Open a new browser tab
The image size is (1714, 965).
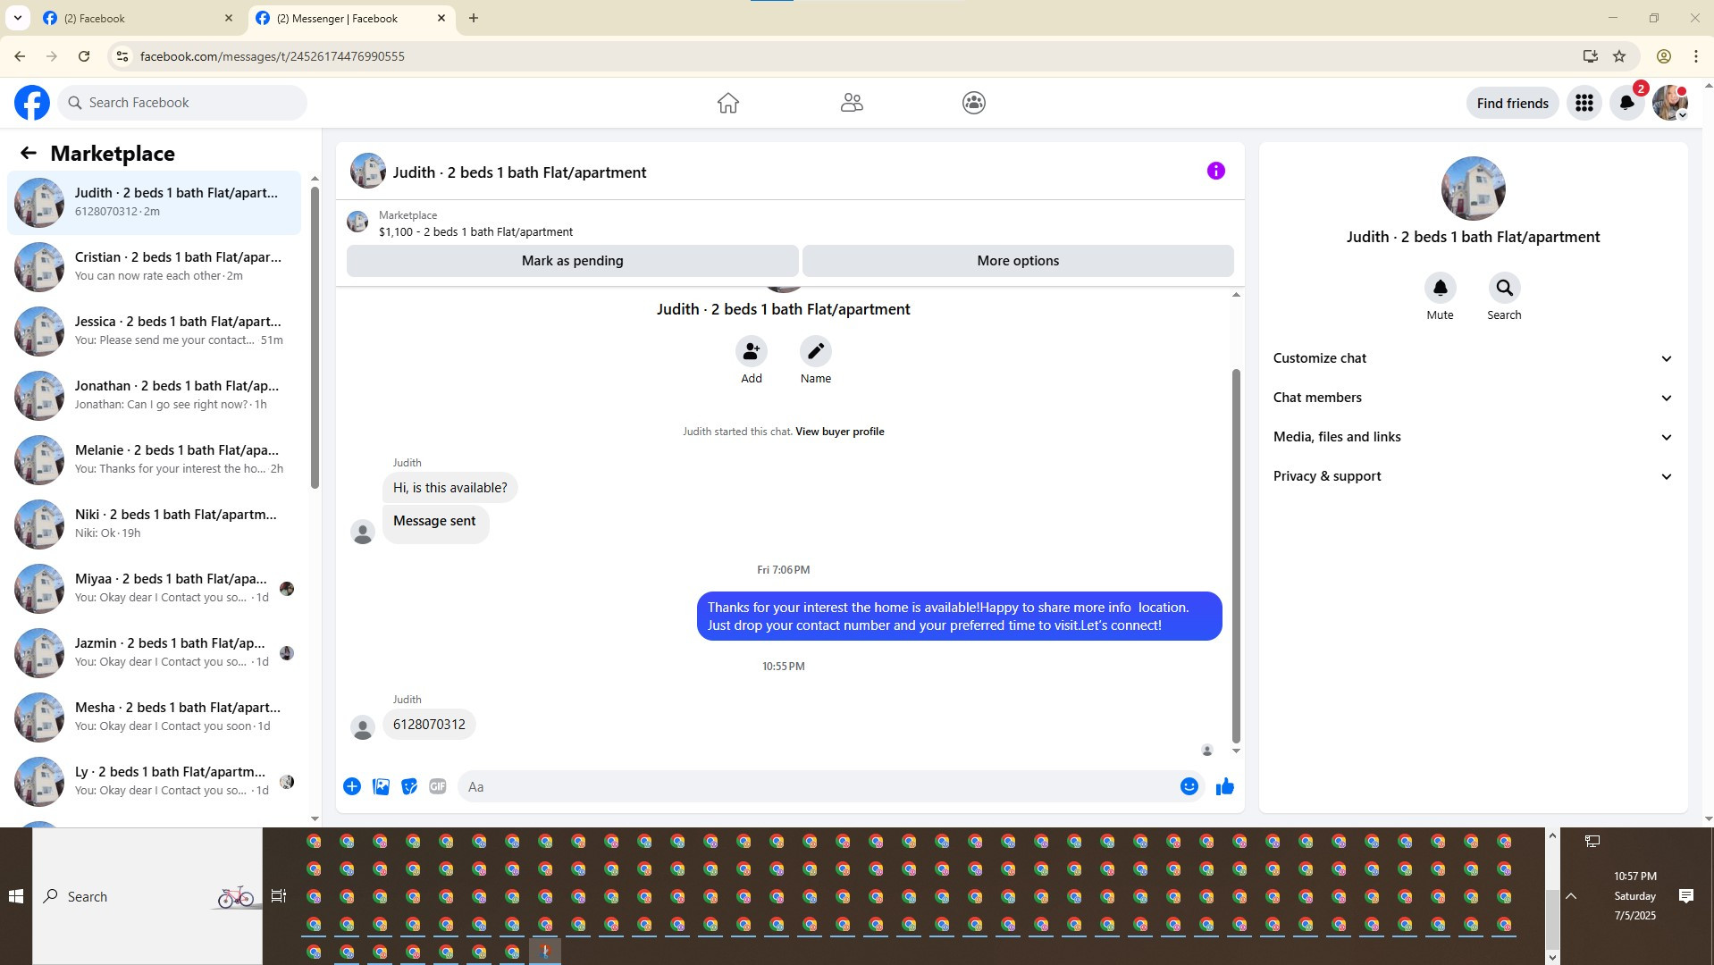(474, 18)
